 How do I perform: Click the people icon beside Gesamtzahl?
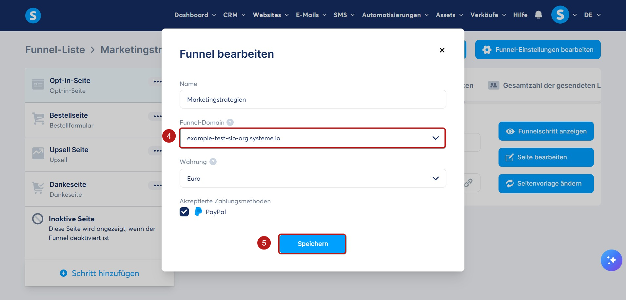pos(494,85)
